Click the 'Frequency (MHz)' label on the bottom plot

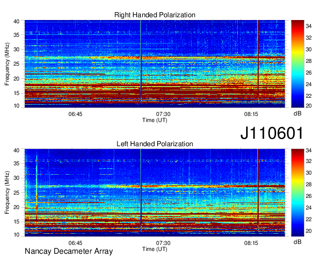pyautogui.click(x=7, y=193)
